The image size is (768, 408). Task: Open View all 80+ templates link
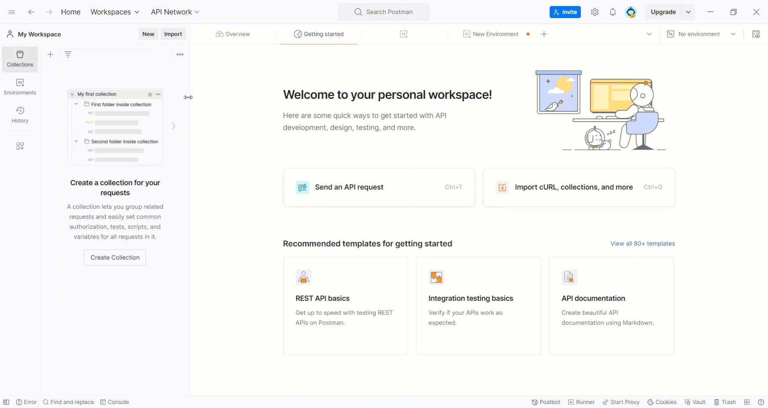coord(643,244)
